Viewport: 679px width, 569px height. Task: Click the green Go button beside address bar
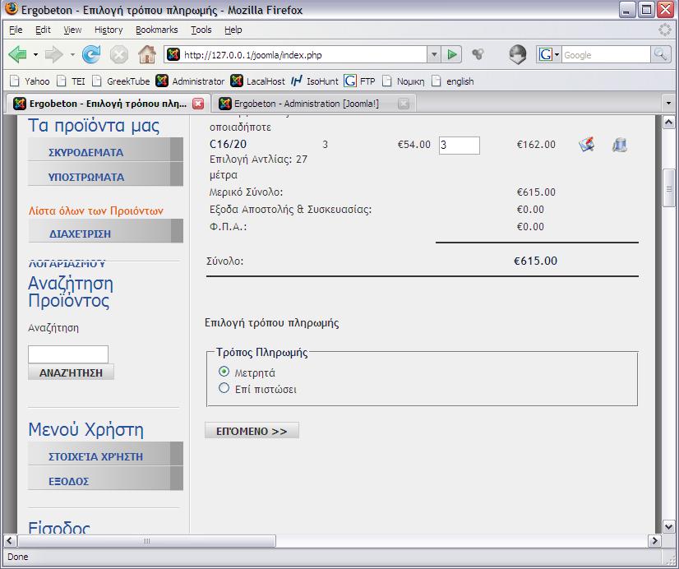coord(451,55)
